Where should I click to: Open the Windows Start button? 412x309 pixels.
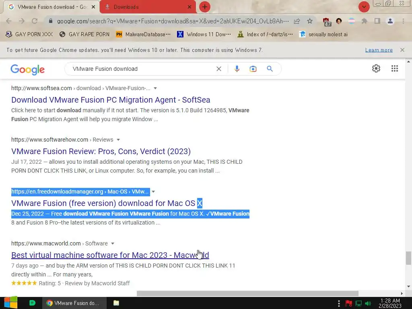click(x=11, y=303)
